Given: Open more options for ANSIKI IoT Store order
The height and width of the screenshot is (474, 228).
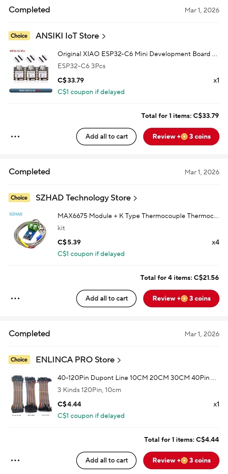Looking at the screenshot, I should 15,136.
